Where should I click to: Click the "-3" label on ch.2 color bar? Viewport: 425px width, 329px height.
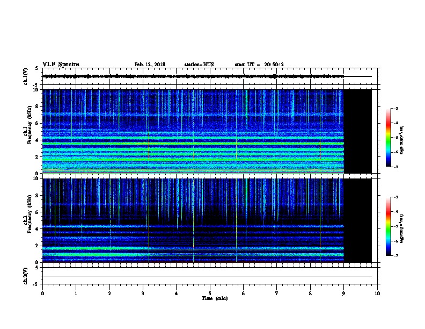(x=395, y=197)
